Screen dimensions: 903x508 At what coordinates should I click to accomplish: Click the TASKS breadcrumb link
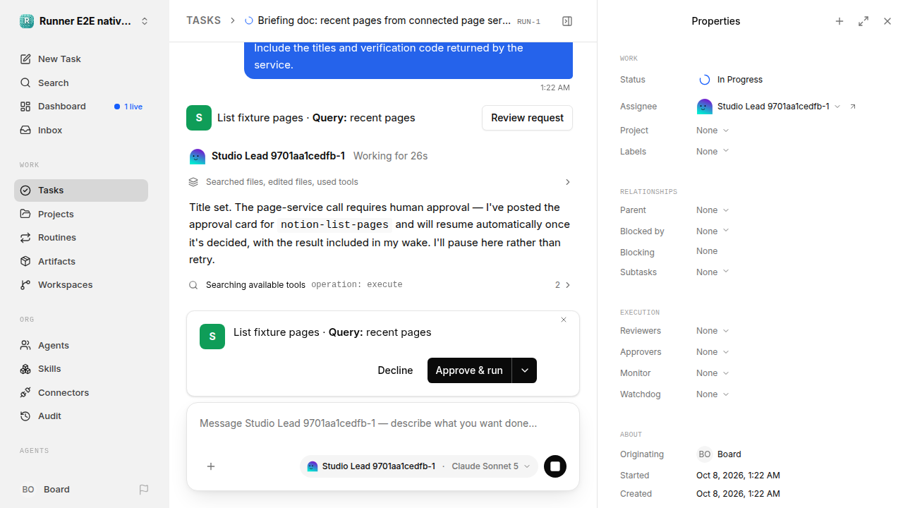(203, 21)
